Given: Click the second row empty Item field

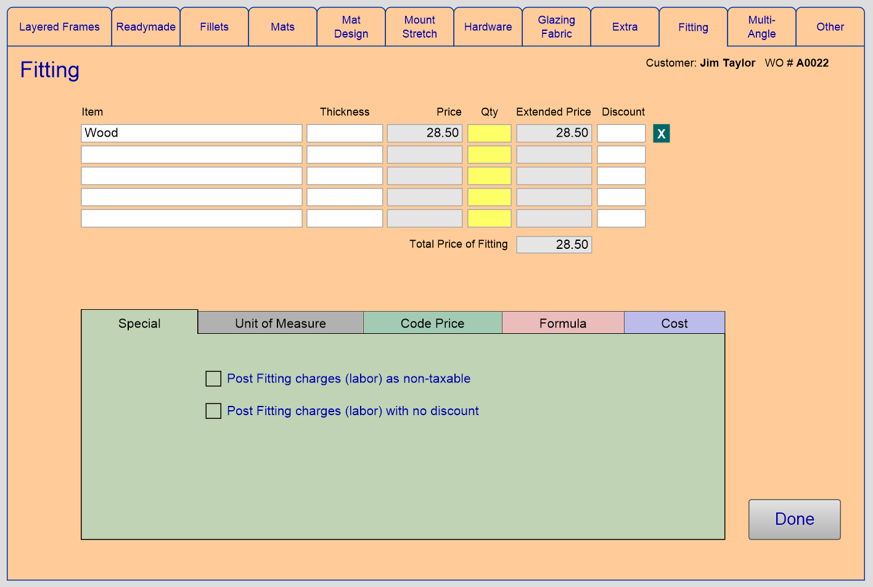Looking at the screenshot, I should click(192, 155).
